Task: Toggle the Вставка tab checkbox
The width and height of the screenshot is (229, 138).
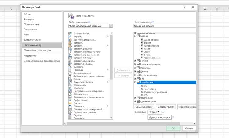Action: click(138, 61)
